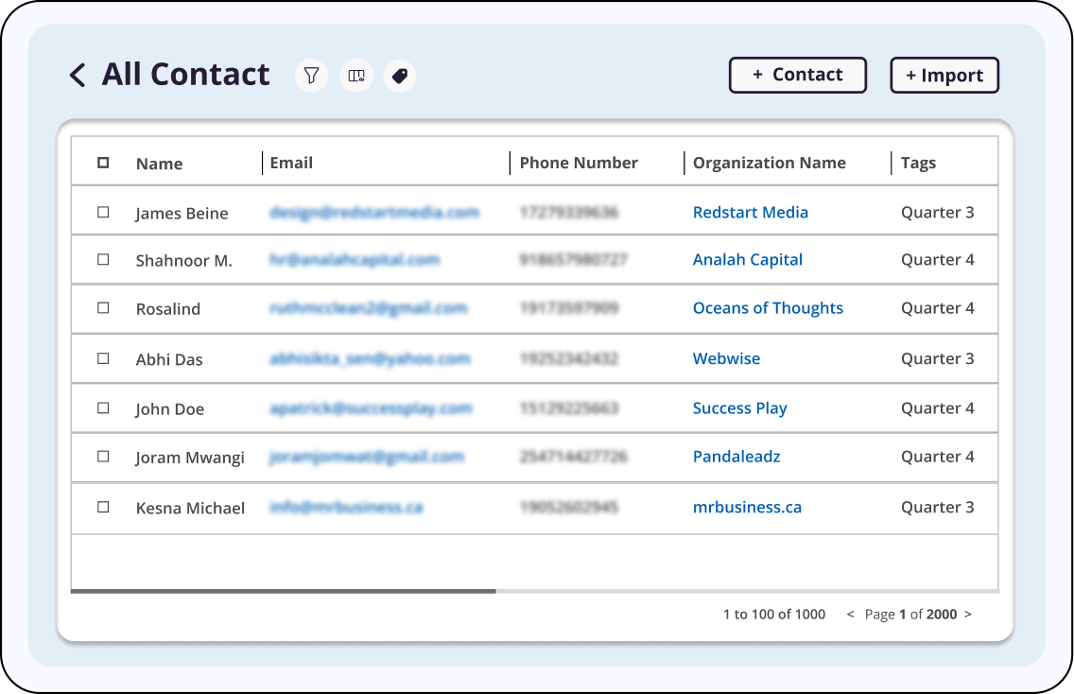The image size is (1074, 694).
Task: Click the Phone Number column header
Action: pos(579,163)
